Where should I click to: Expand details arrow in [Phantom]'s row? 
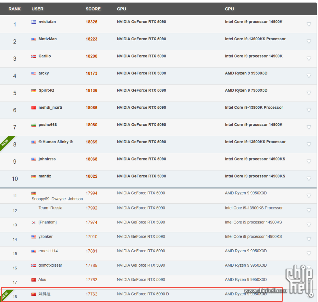click(309, 225)
